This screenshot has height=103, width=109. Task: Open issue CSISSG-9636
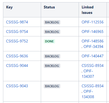coord(17,56)
